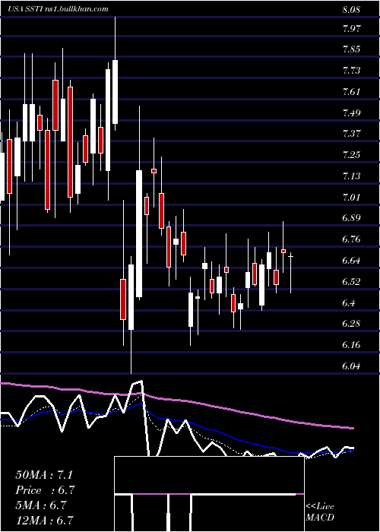Viewport: 380px width, 532px height.
Task: Click the 7.37 price axis label
Action: [x=351, y=134]
